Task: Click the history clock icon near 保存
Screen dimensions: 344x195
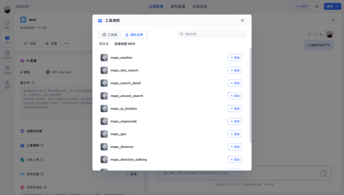Action: point(316,6)
